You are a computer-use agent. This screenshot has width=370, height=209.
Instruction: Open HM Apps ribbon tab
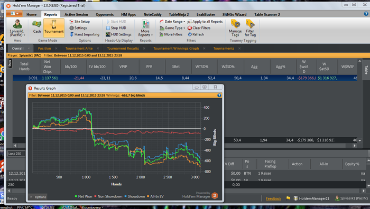pos(128,14)
